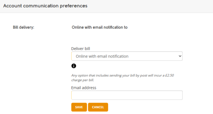Screen dimensions: 213x114
Task: Click the postal charge notice in italics
Action: coord(122,78)
